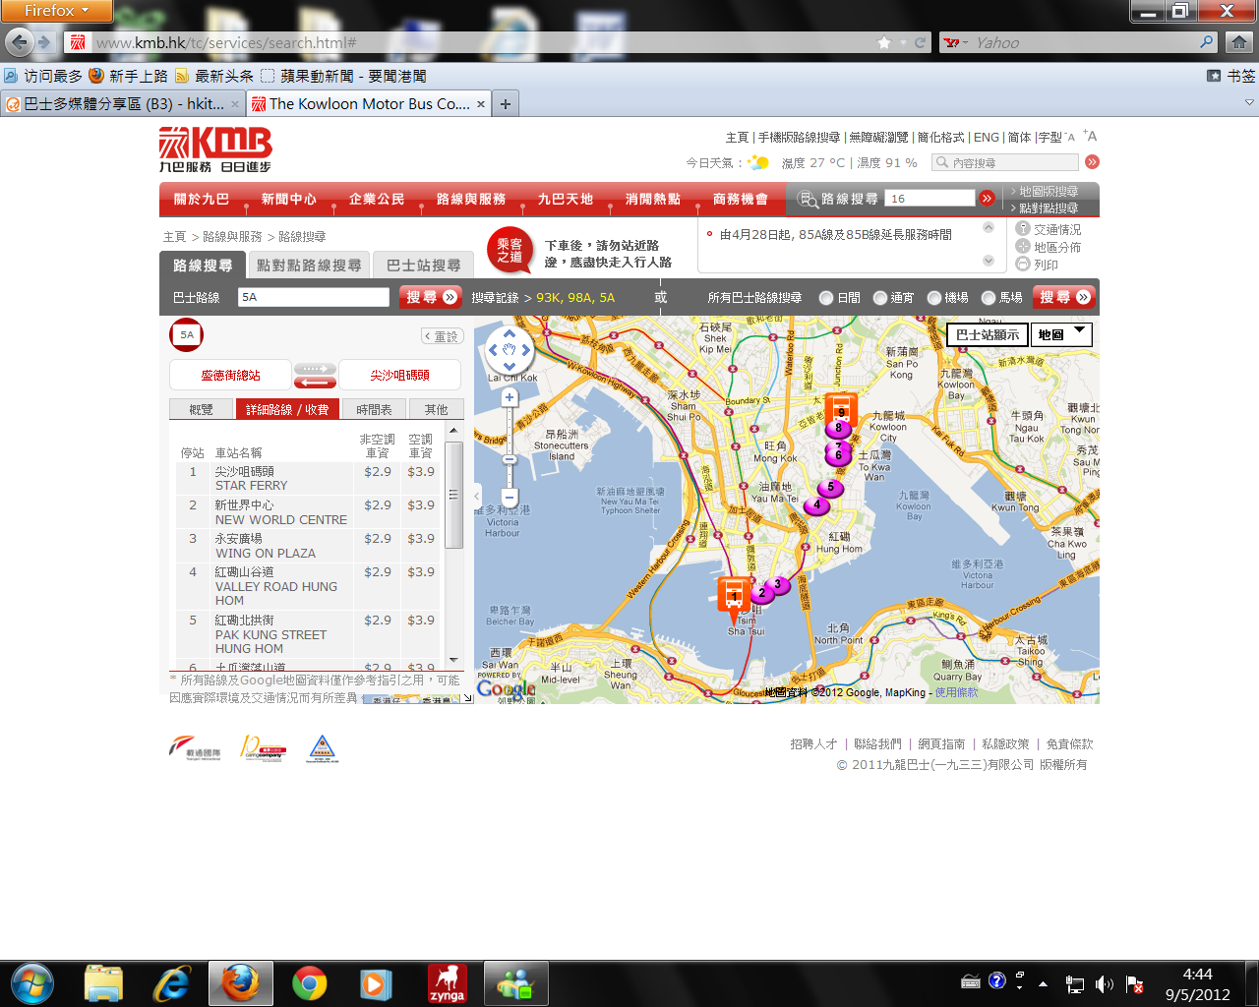Screen dimensions: 1259x1007
Task: Click the route direction swap arrows icon
Action: tap(315, 375)
